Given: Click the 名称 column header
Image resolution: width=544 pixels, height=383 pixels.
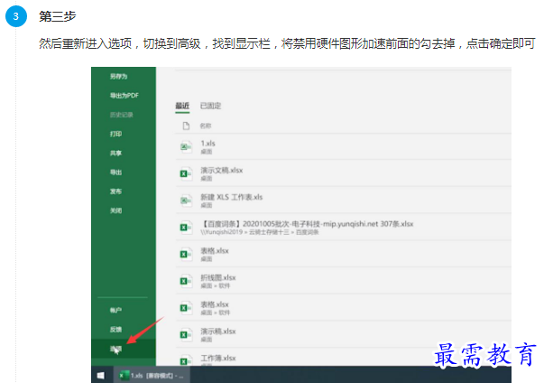Looking at the screenshot, I should click(206, 126).
